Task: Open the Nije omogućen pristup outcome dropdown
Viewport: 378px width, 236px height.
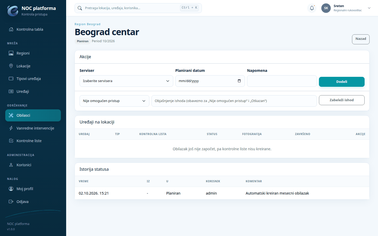Action: 114,101
